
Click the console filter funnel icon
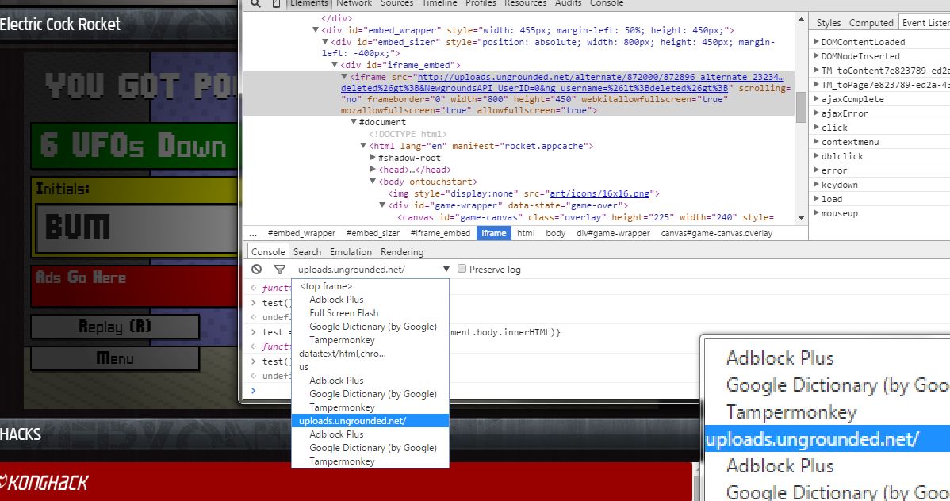(x=279, y=270)
